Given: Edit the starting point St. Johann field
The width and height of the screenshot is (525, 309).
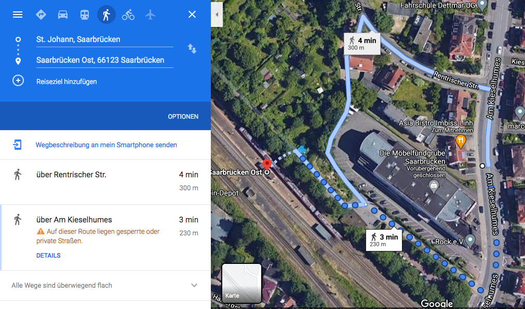Looking at the screenshot, I should tap(105, 39).
